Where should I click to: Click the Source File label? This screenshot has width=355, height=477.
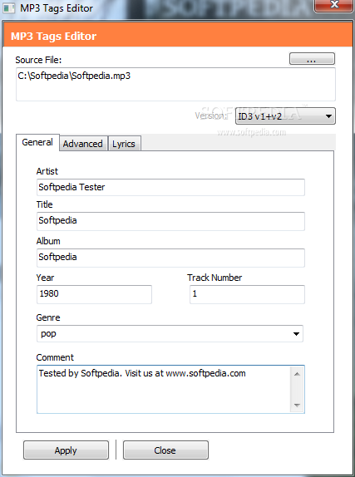(x=38, y=60)
